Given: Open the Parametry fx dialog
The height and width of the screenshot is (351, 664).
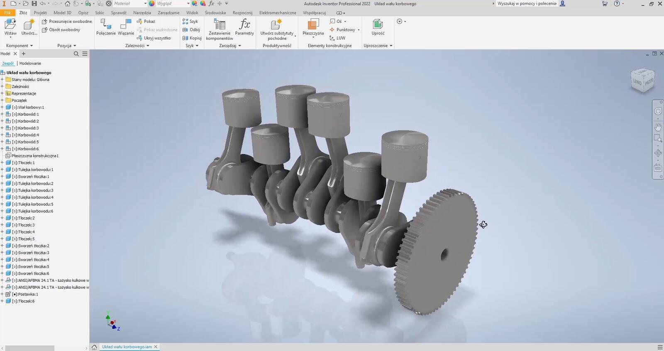Looking at the screenshot, I should coord(244,27).
